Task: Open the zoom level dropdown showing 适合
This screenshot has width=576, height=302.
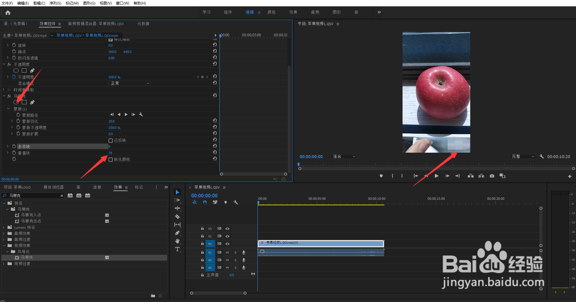Action: 344,157
